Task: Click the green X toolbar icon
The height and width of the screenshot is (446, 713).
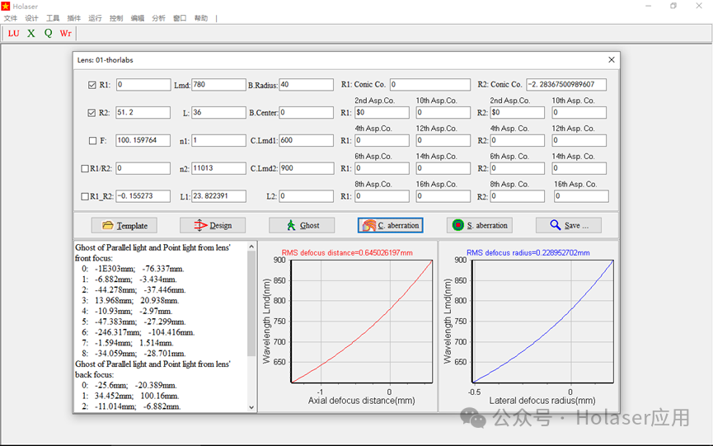Action: click(x=31, y=33)
